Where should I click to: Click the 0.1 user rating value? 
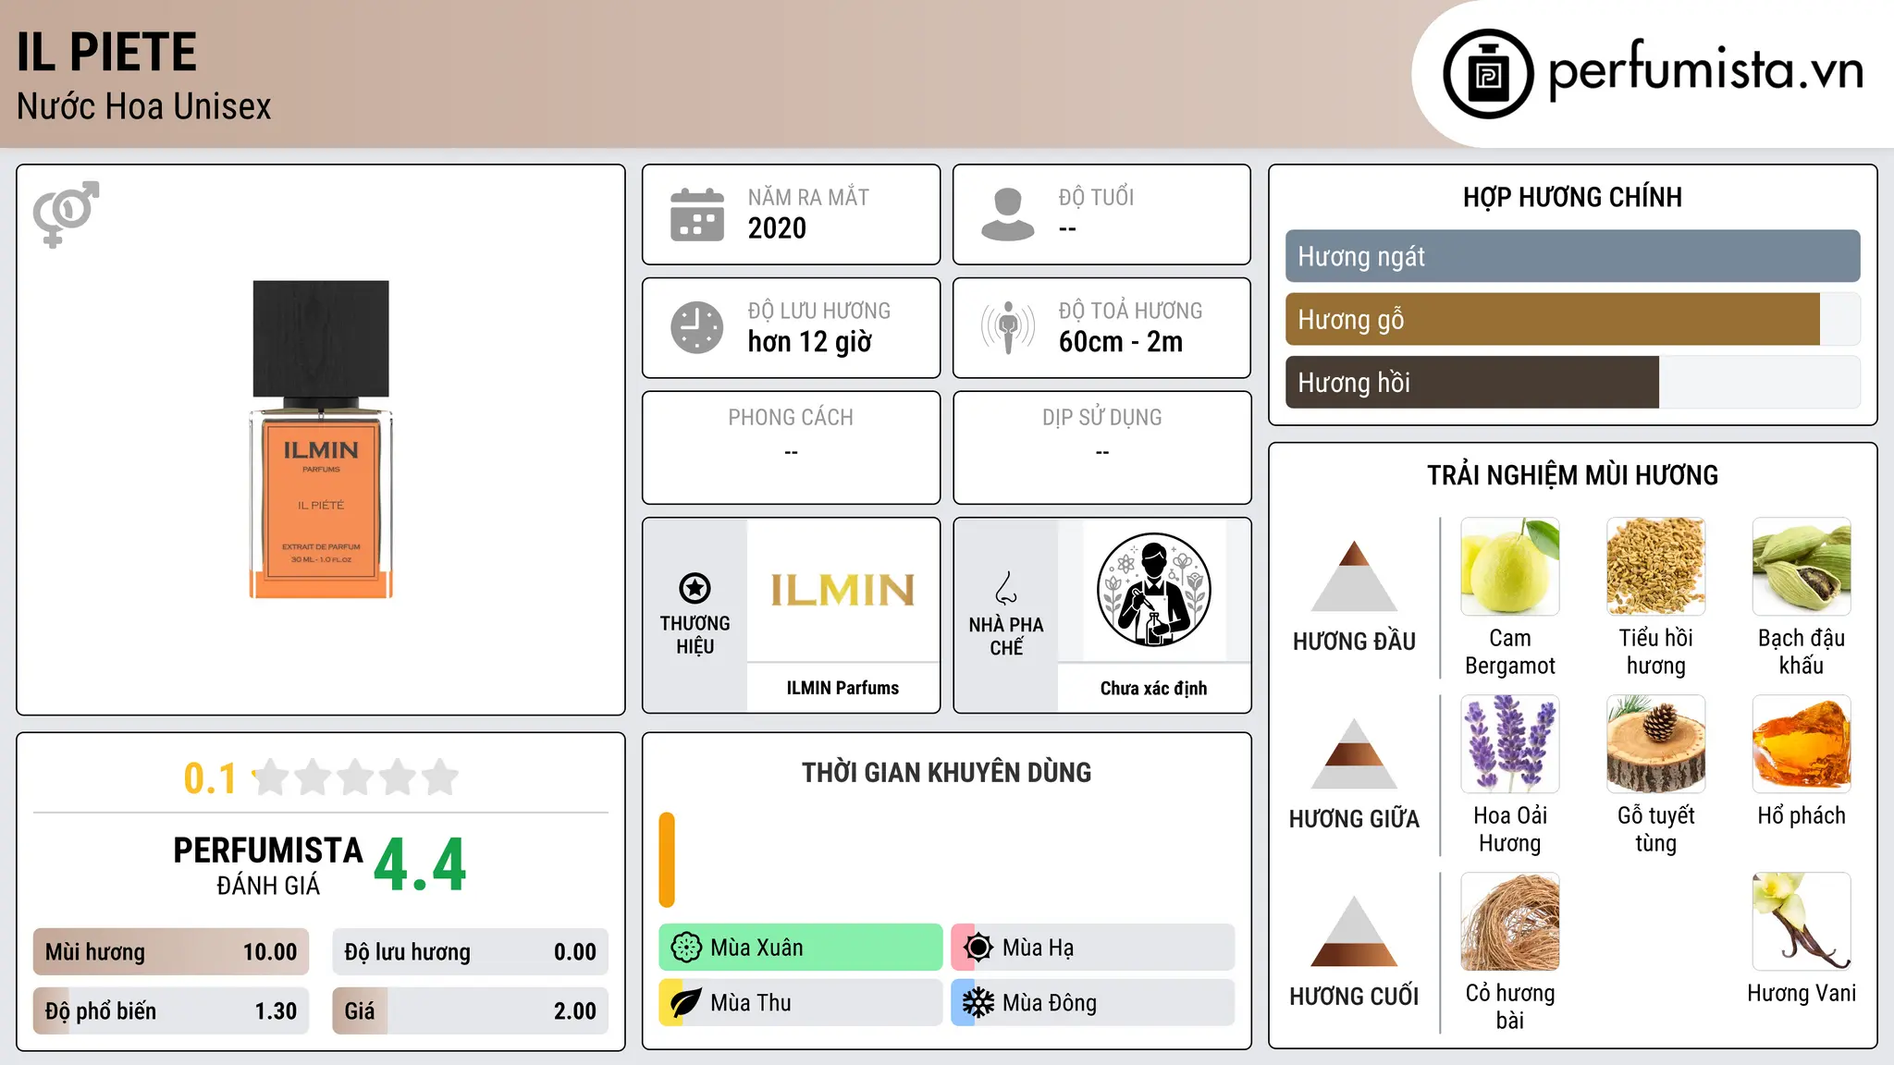[x=210, y=778]
